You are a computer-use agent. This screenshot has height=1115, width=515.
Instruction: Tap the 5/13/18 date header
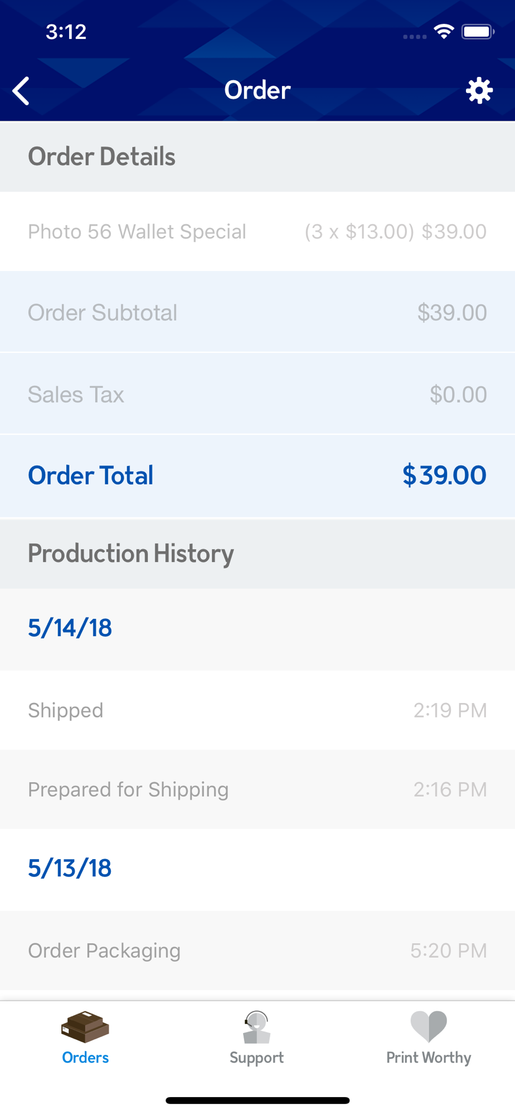[x=70, y=869]
